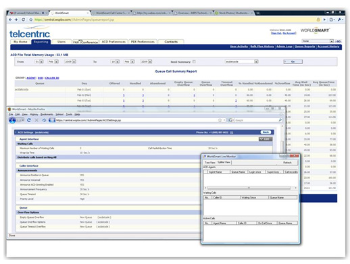Click Firefox home icon

point(44,120)
